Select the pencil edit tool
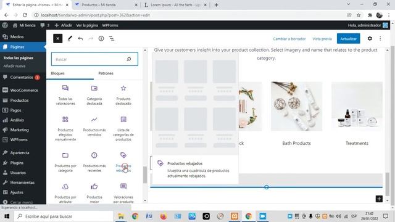This screenshot has height=222, width=395. tap(70, 38)
